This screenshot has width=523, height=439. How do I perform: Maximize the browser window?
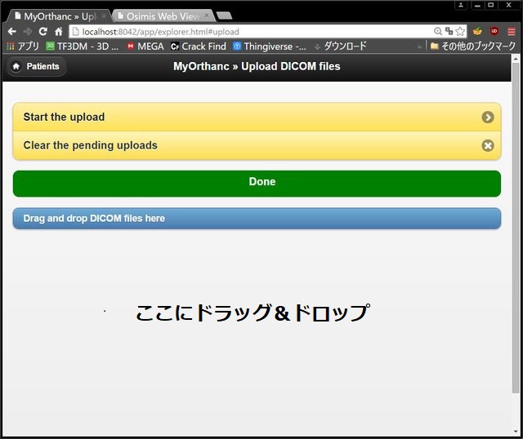tap(491, 5)
